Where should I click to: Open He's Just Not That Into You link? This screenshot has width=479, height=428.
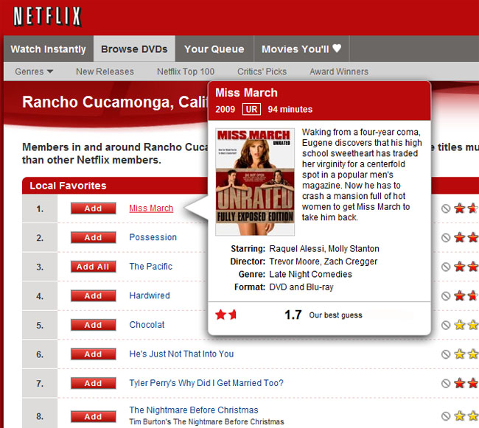click(181, 354)
